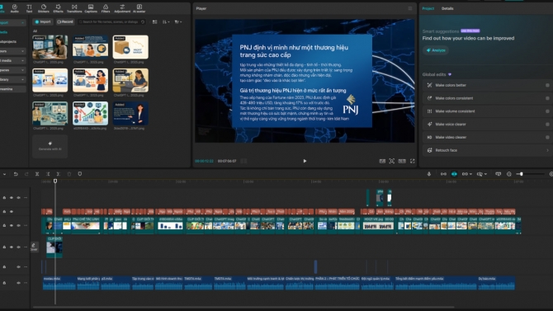
Task: Open the pointer mode dropdown in timeline toolbar
Action: 4,174
